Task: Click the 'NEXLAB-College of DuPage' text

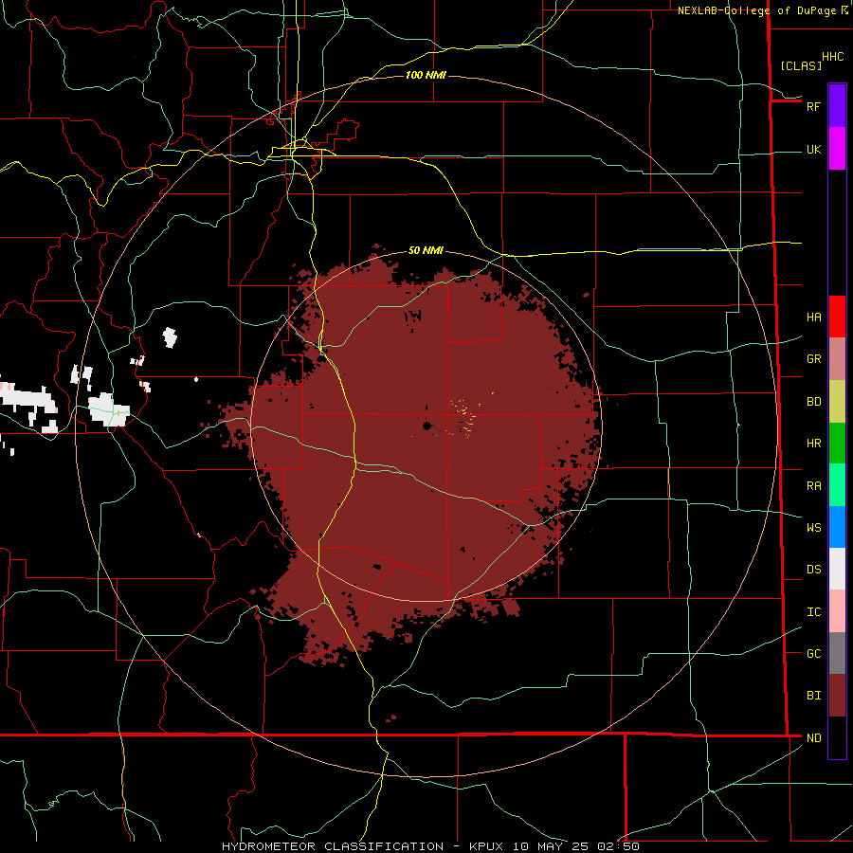Action: click(x=756, y=10)
